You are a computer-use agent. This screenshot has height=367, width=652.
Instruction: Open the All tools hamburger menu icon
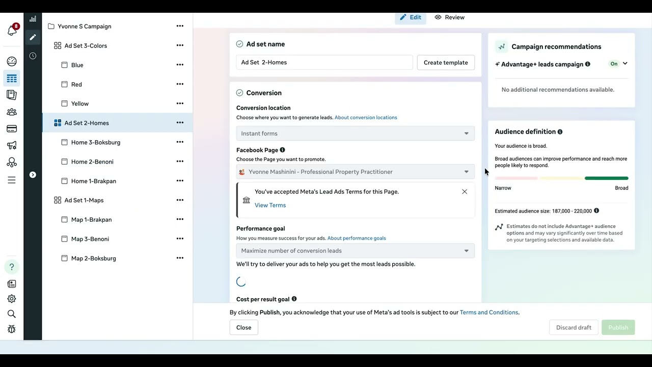click(x=12, y=180)
